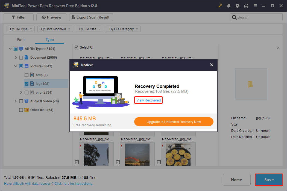Expand the Audio & Video tree item
The image size is (287, 191).
(16, 101)
